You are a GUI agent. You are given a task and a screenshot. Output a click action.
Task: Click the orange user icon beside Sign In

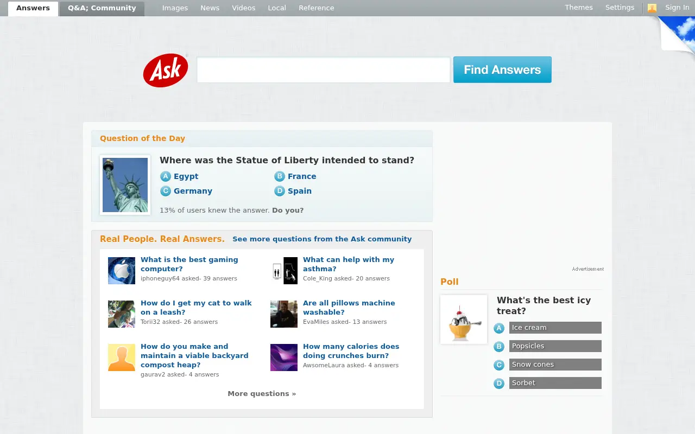[652, 8]
